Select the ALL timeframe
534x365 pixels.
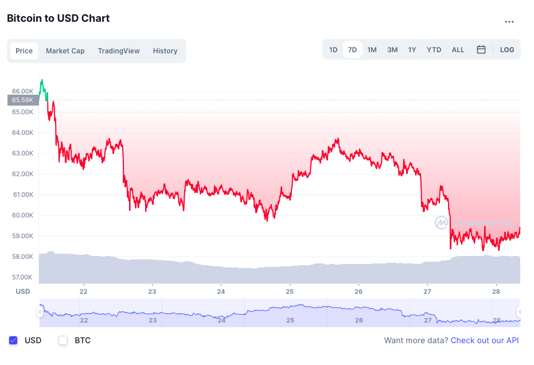pyautogui.click(x=458, y=49)
